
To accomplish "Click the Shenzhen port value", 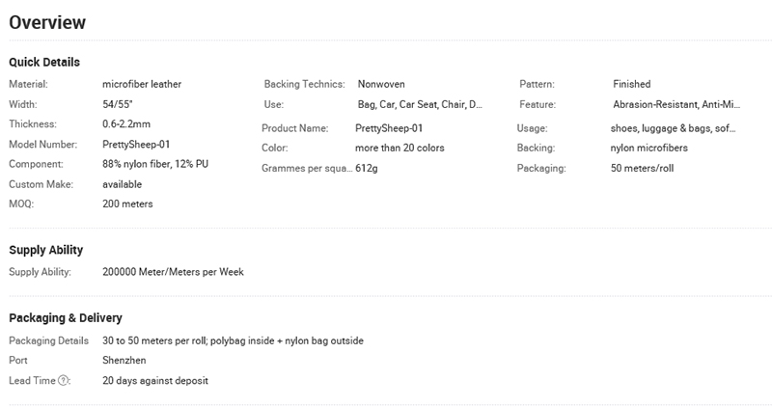I will click(124, 361).
